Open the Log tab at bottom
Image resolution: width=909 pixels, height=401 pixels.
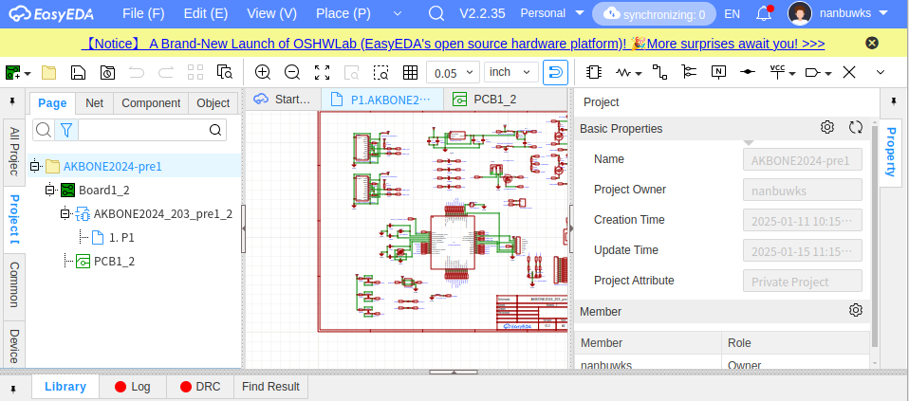tap(133, 387)
